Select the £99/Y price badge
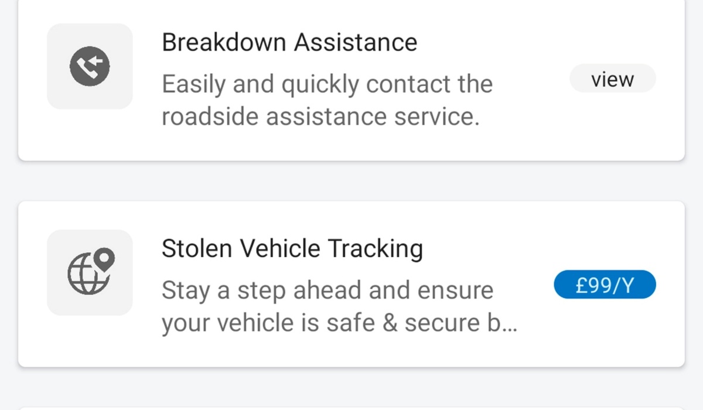 605,285
